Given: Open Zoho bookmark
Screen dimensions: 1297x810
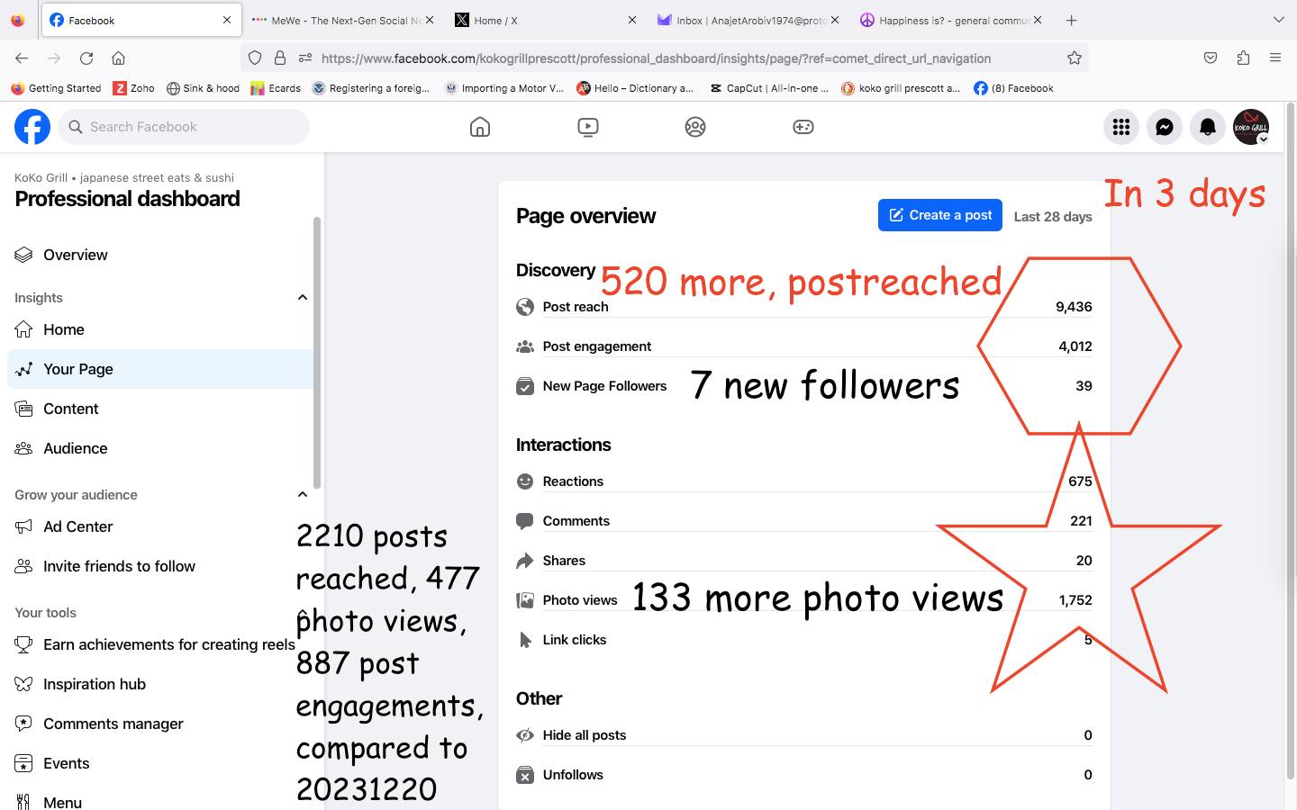Looking at the screenshot, I should 133,88.
